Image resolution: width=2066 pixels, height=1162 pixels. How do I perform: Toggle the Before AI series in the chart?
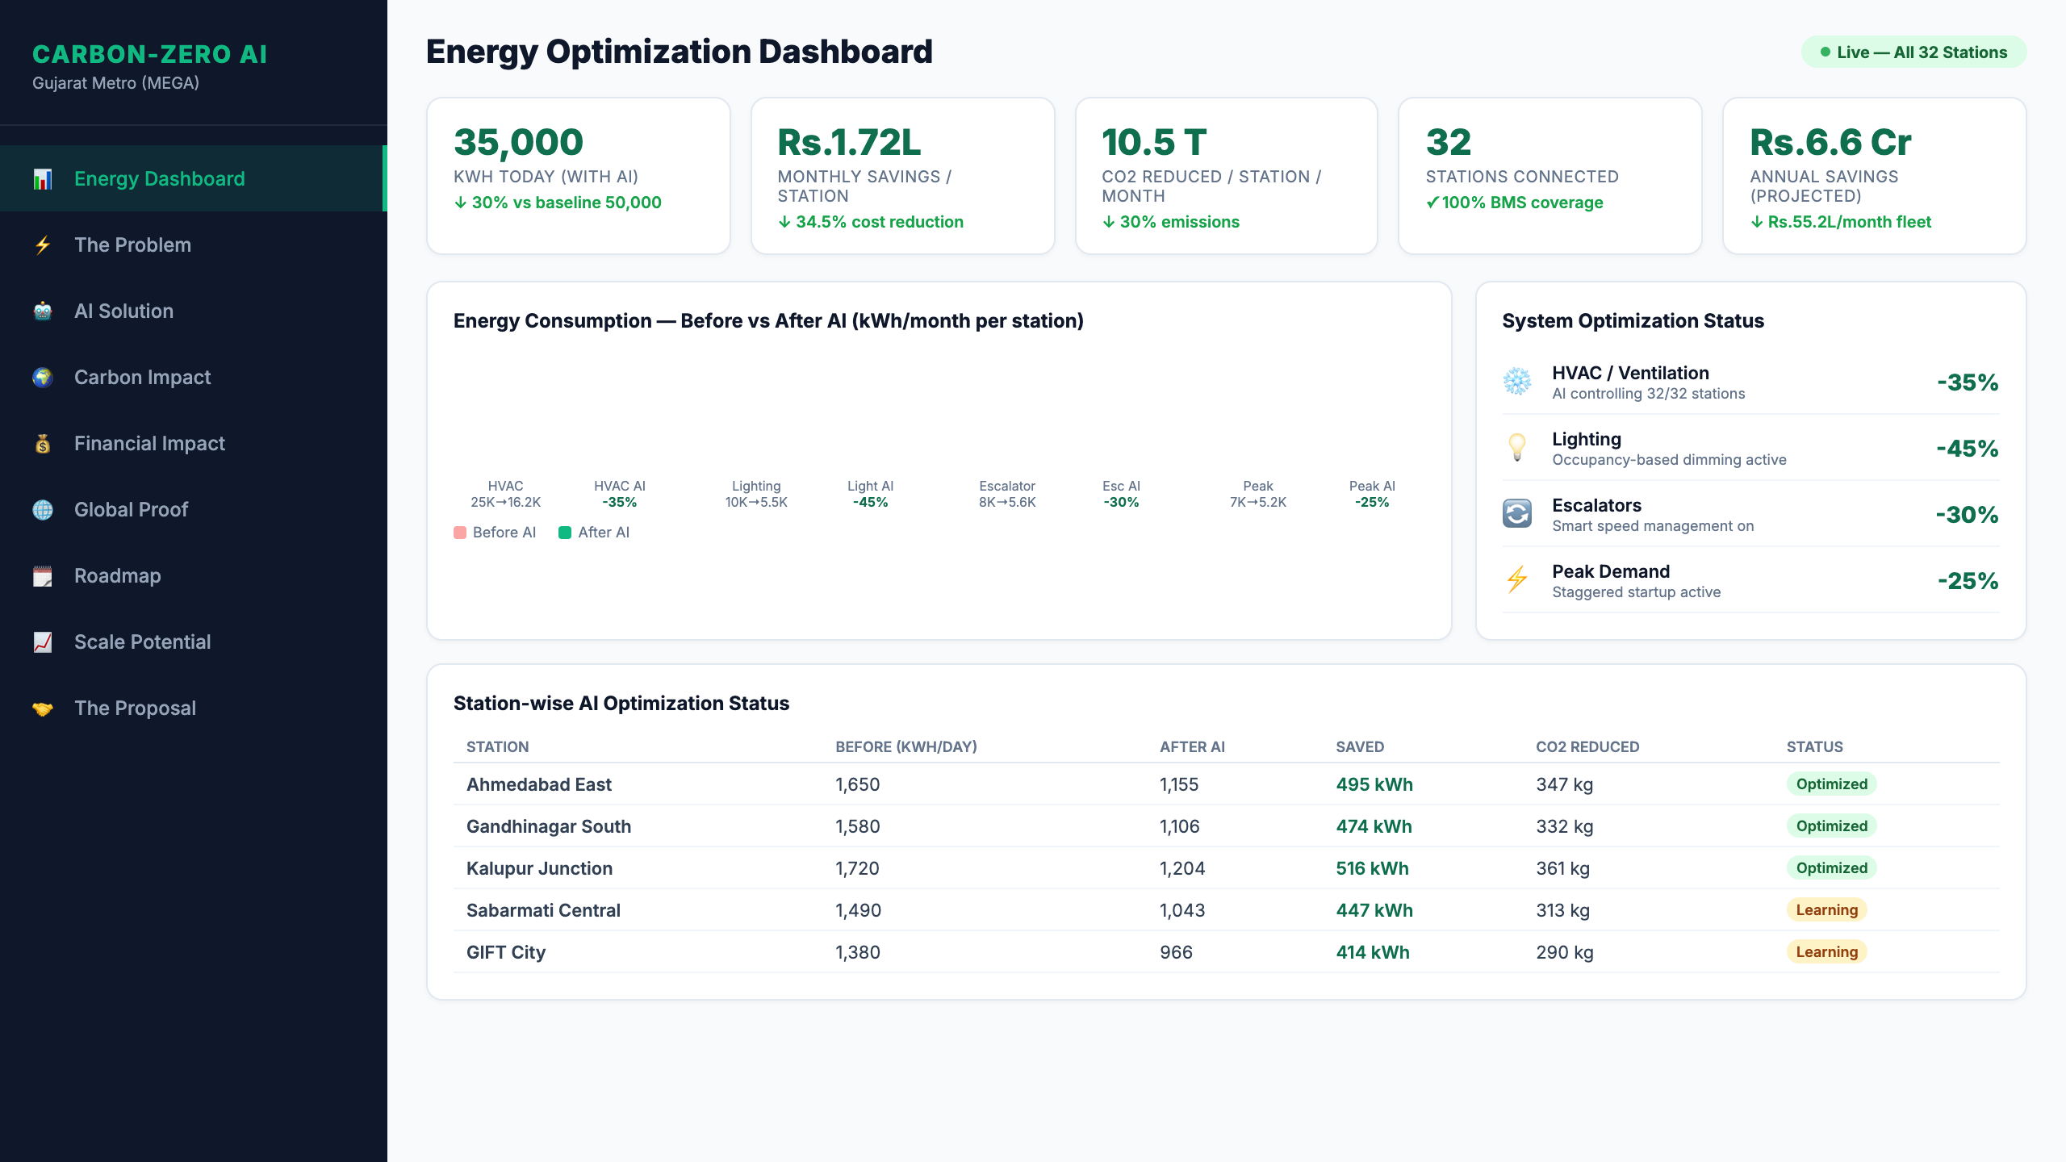(495, 532)
